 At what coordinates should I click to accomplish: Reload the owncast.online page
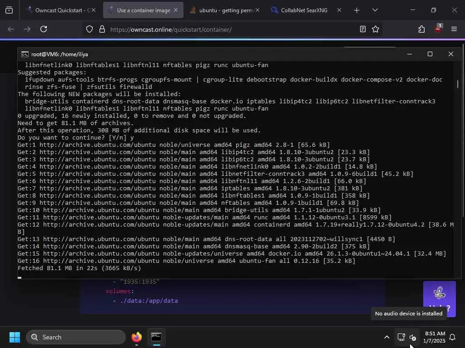44,29
